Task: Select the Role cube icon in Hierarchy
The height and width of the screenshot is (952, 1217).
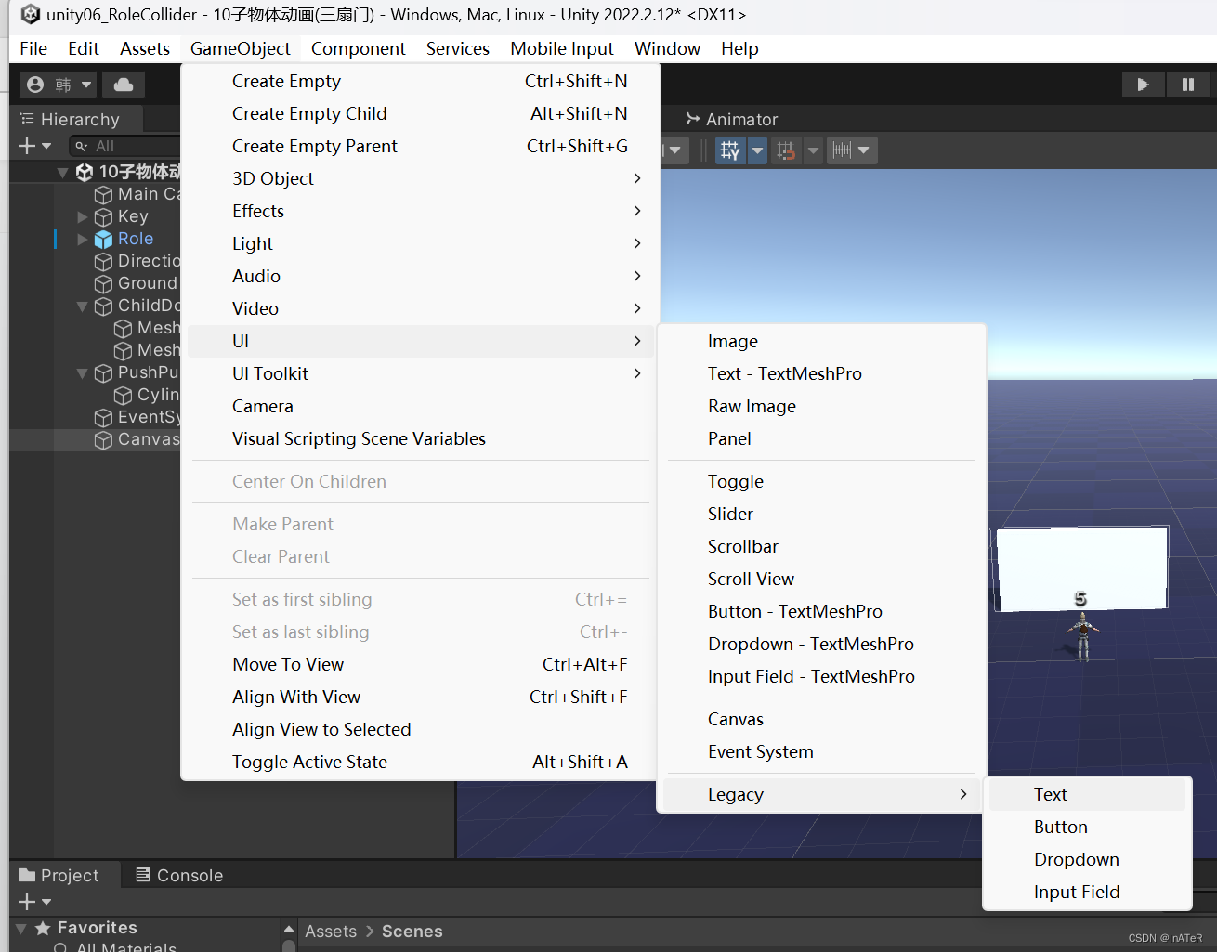Action: (x=103, y=240)
